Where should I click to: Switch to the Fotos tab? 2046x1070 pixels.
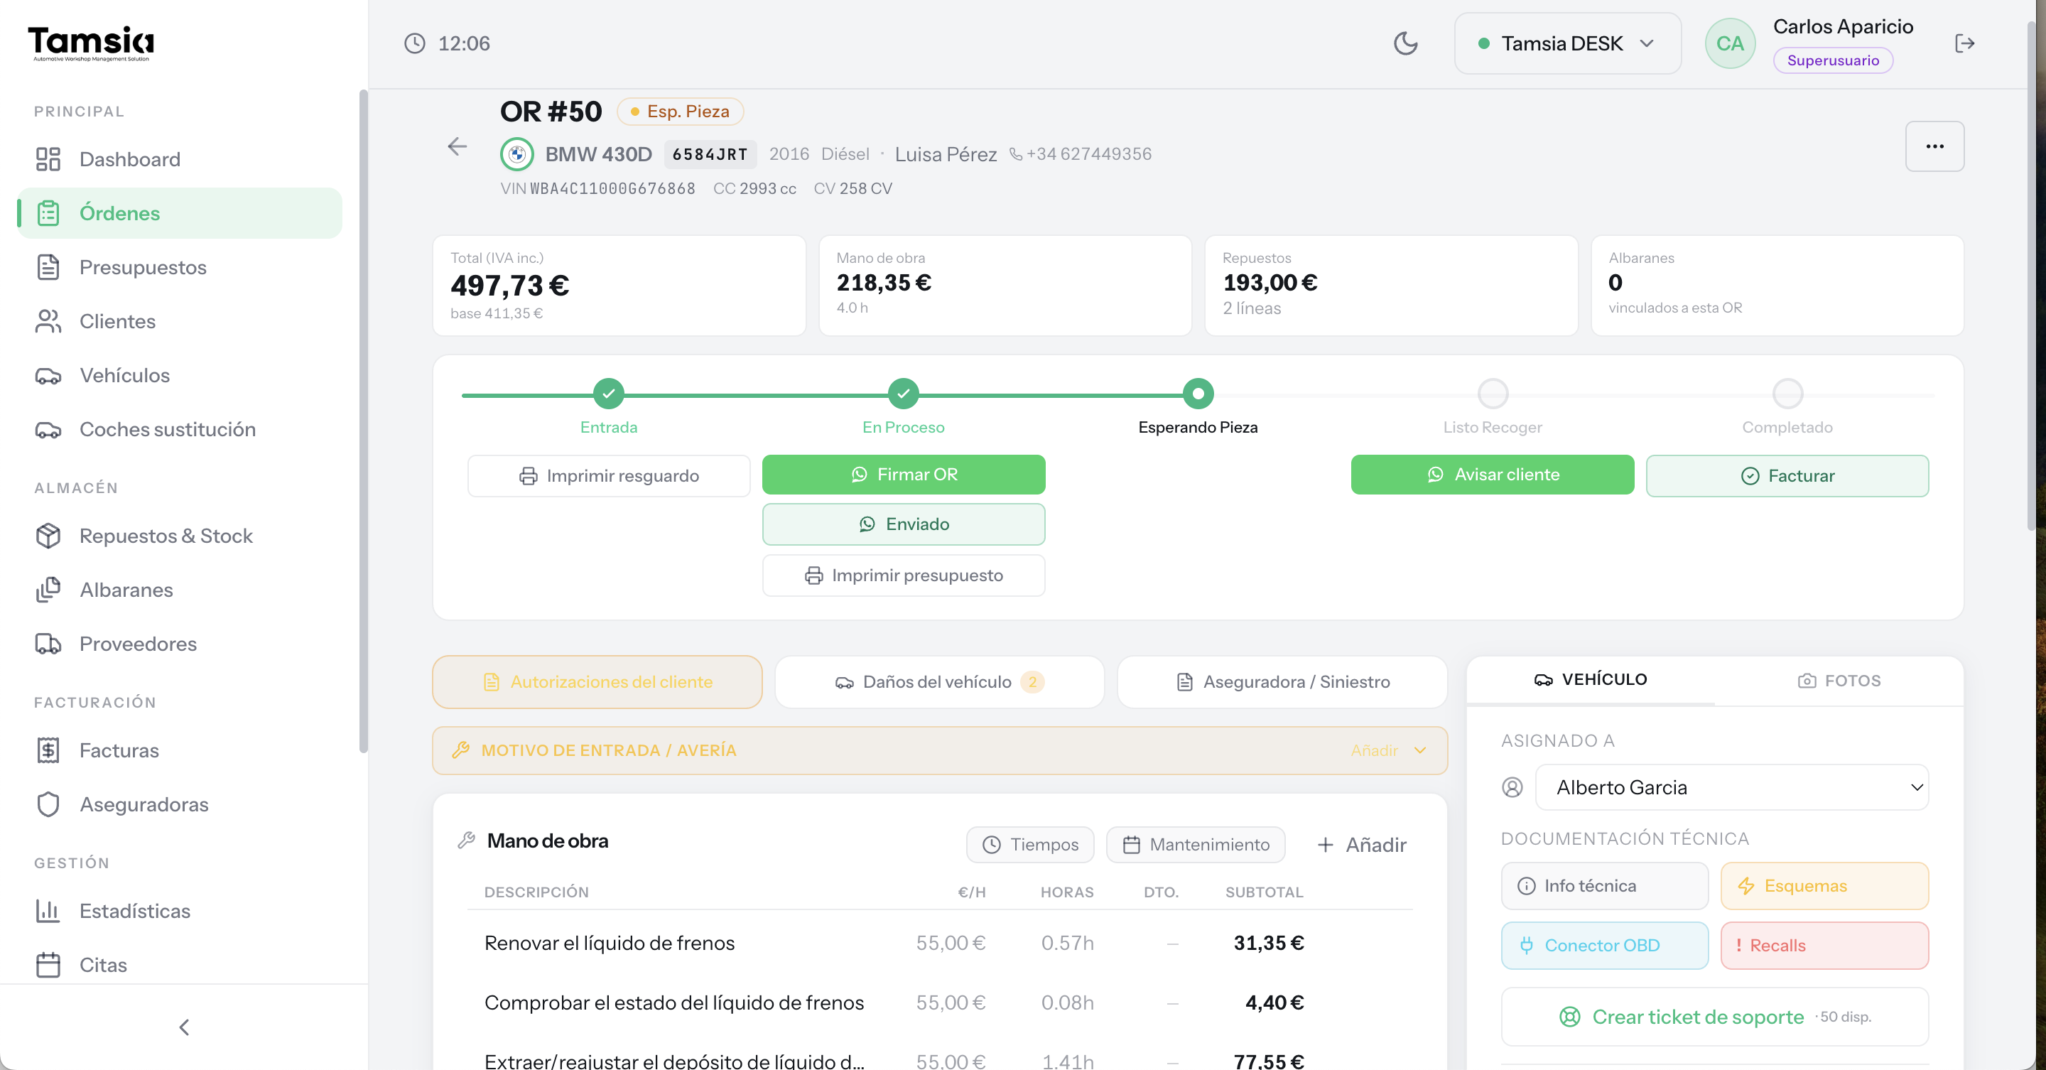coord(1839,681)
